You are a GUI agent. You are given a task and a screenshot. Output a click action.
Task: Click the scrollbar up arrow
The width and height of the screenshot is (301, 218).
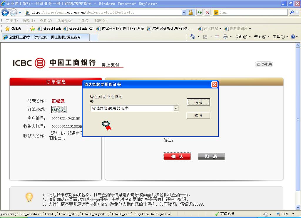pos(298,45)
